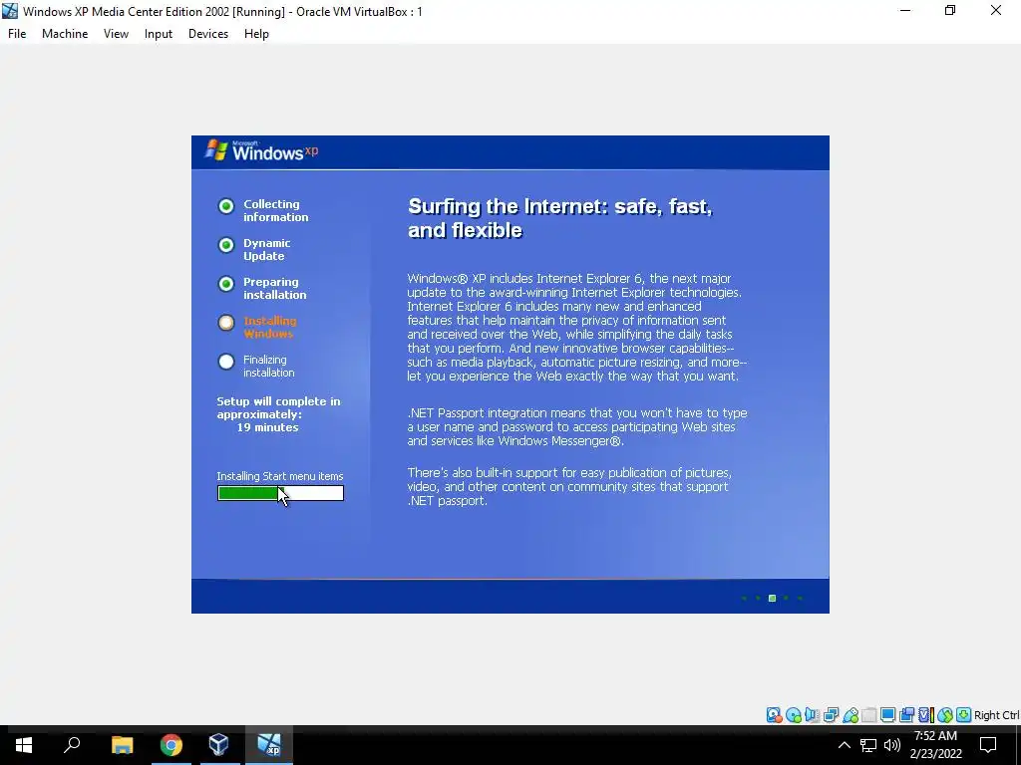Open the Input menu
This screenshot has width=1021, height=765.
click(159, 34)
